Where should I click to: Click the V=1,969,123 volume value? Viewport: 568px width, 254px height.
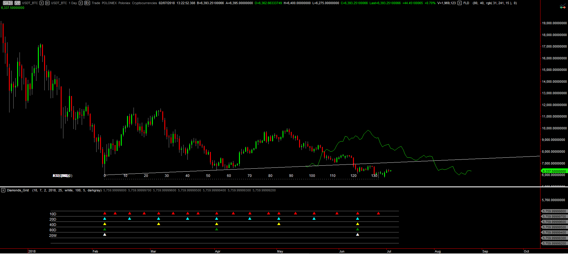[447, 3]
